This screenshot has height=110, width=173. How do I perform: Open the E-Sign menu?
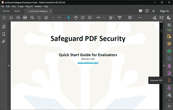pos(21,6)
